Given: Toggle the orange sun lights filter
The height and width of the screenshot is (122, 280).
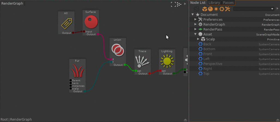Looking at the screenshot, I should click(216, 9).
